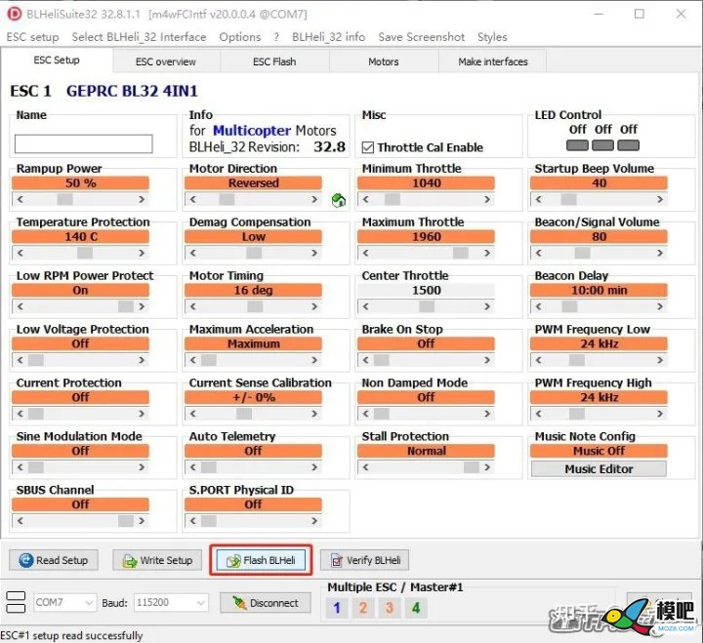Switch to the ESC overview tab

pyautogui.click(x=166, y=61)
